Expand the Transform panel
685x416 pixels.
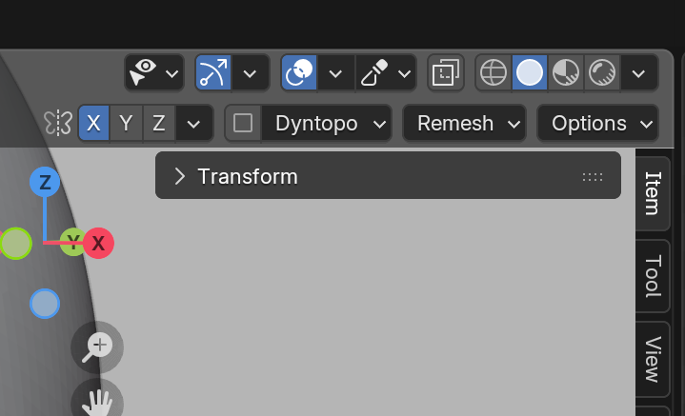tap(179, 176)
